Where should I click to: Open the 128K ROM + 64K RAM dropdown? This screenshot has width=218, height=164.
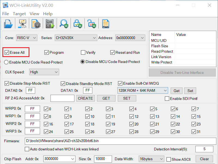click(143, 91)
